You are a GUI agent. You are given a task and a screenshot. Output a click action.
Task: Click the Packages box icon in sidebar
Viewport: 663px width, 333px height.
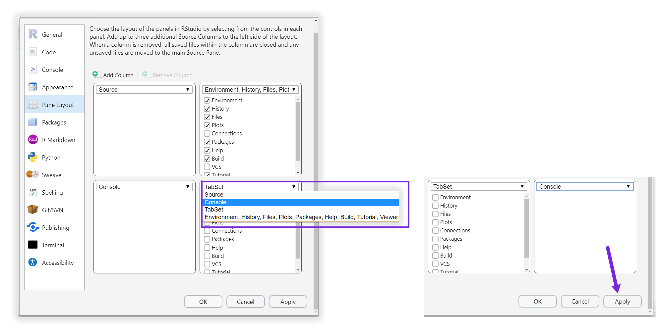click(33, 122)
